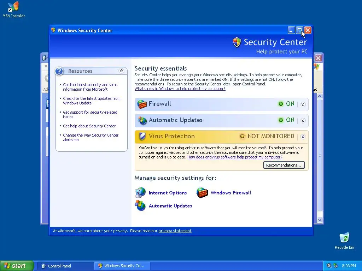362x271 pixels.
Task: Collapse the Resources panel
Action: point(121,71)
